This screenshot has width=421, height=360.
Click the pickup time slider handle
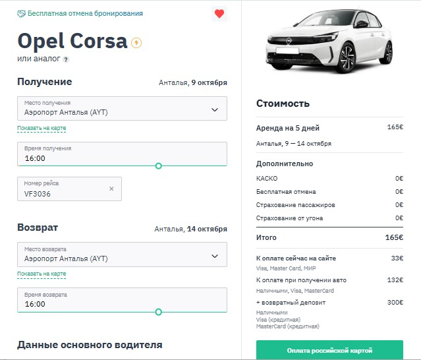click(158, 166)
